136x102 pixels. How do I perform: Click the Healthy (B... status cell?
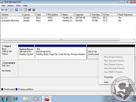[x=68, y=18]
